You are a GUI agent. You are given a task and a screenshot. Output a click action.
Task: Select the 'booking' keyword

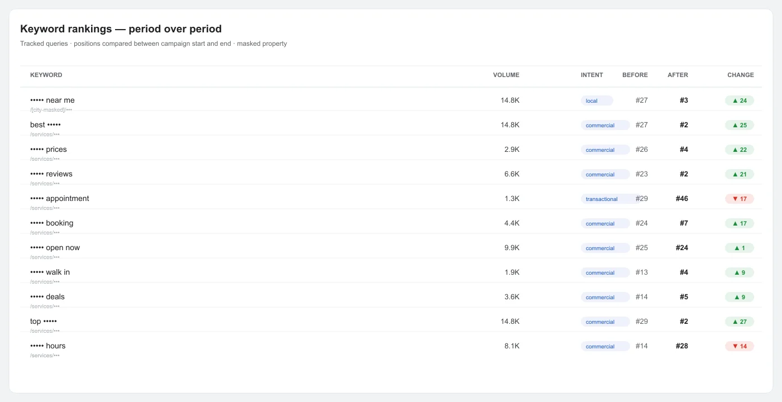click(51, 223)
